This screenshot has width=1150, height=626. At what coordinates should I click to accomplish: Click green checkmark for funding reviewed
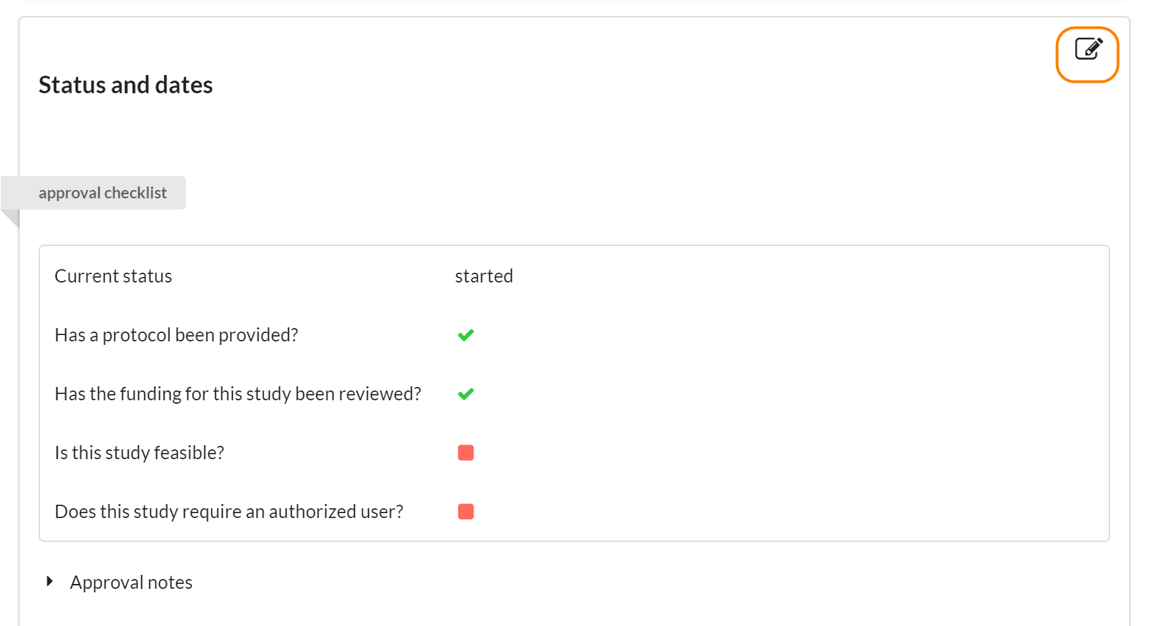click(466, 394)
